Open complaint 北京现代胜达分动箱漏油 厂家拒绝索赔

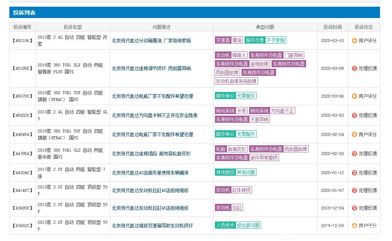[151, 41]
